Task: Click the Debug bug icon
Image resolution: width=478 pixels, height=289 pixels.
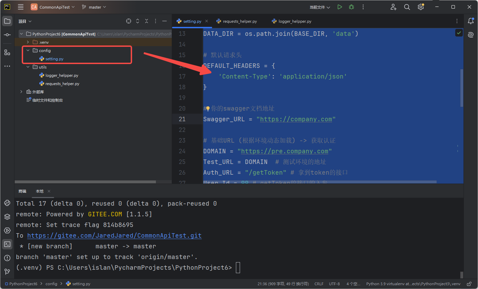Action: click(351, 7)
